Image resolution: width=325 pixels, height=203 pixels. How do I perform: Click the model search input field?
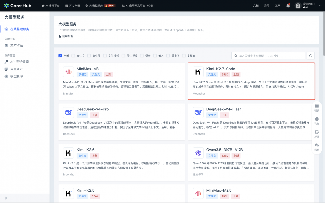268,56
